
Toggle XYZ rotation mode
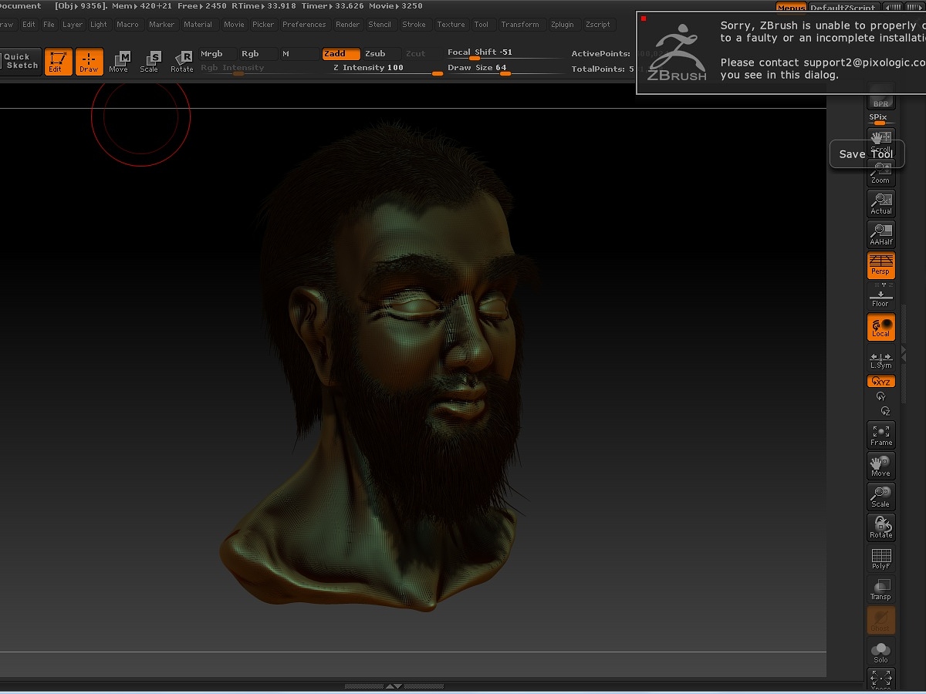click(x=880, y=381)
